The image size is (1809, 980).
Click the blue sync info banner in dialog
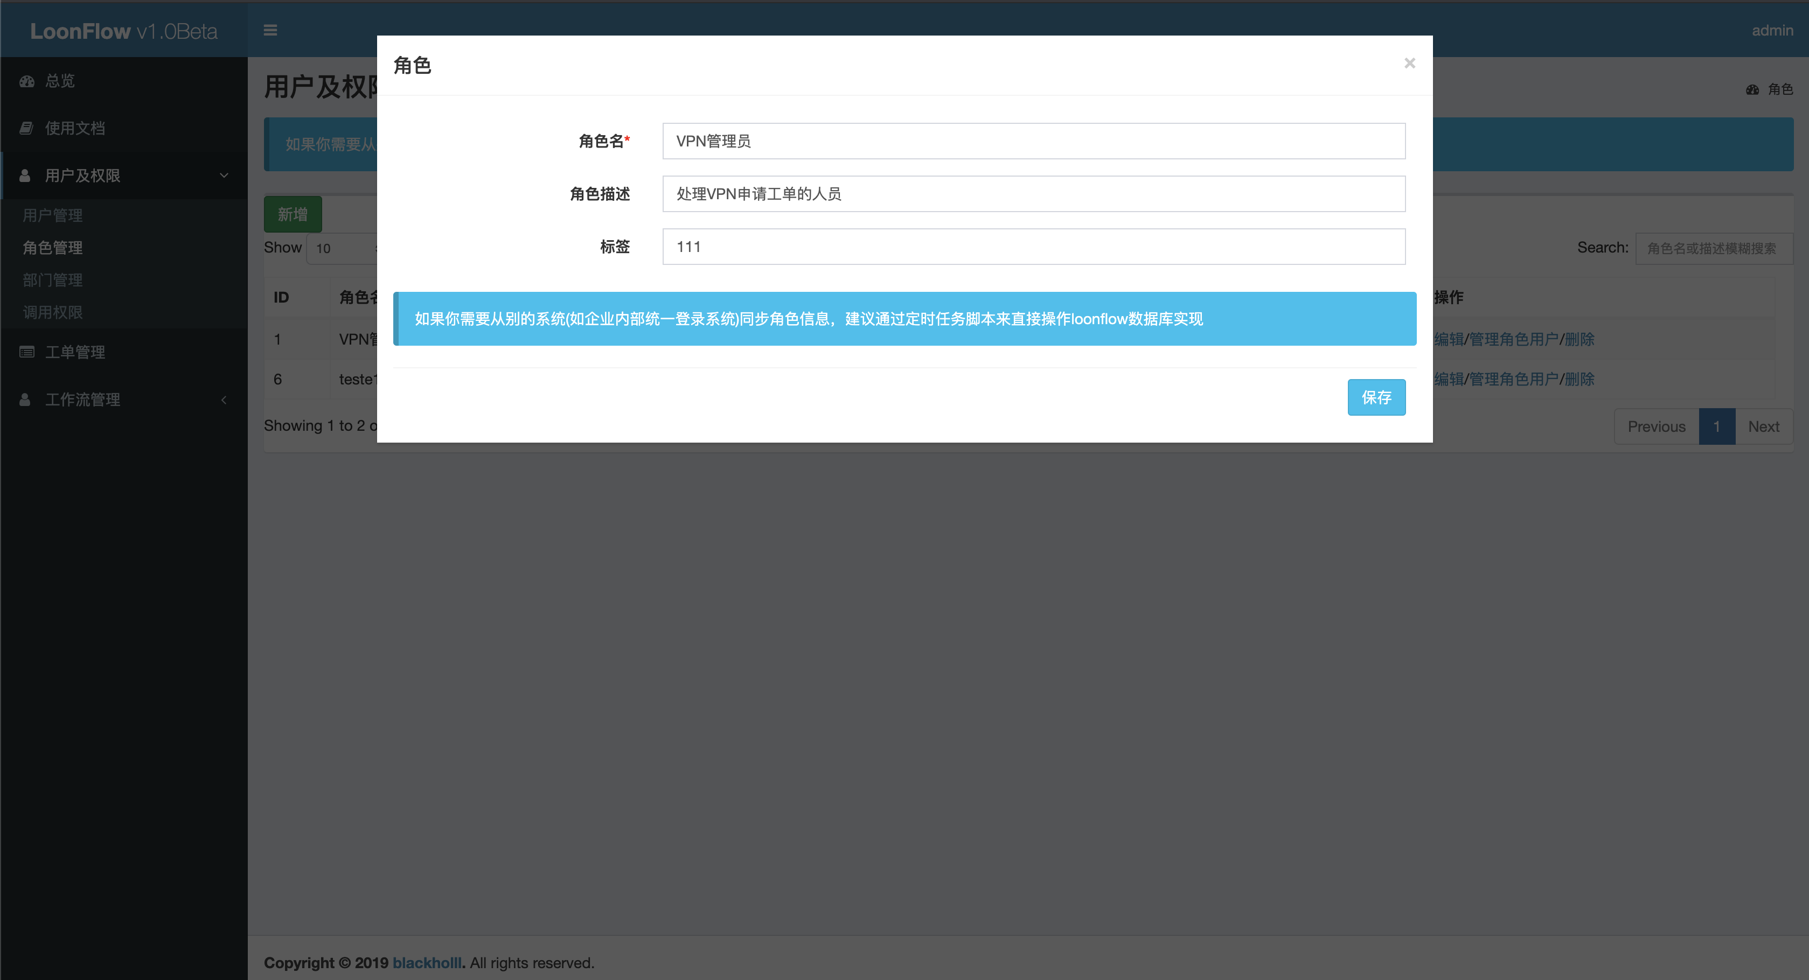point(904,319)
